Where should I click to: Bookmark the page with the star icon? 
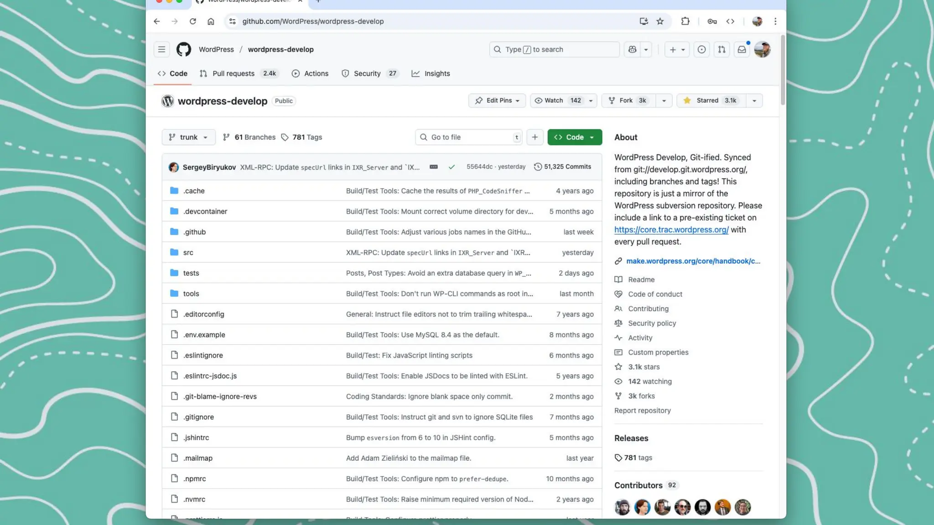660,21
